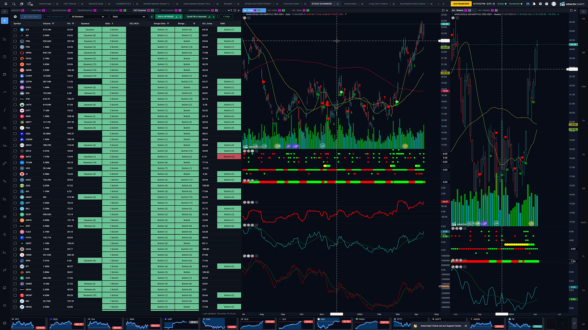Screen dimensions: 588x330
Task: Select the 1M timeframe on right sidebar
Action: tap(583, 19)
